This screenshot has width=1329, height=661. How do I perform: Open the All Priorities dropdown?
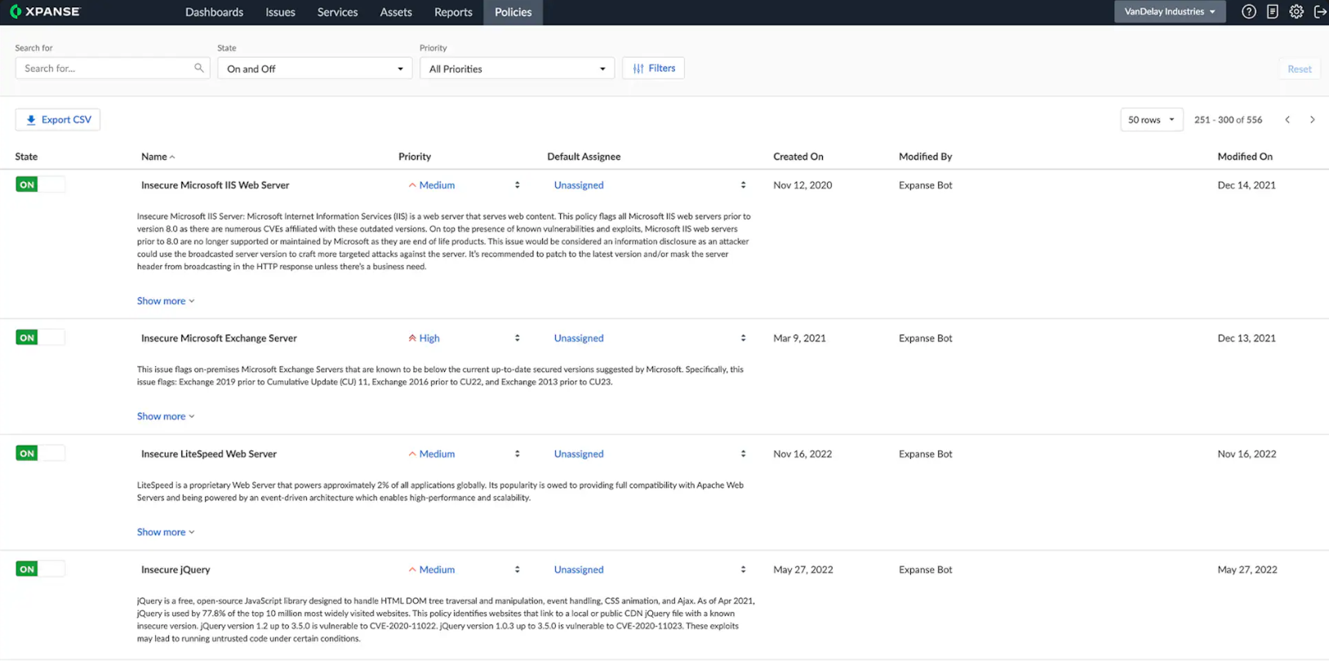click(517, 69)
